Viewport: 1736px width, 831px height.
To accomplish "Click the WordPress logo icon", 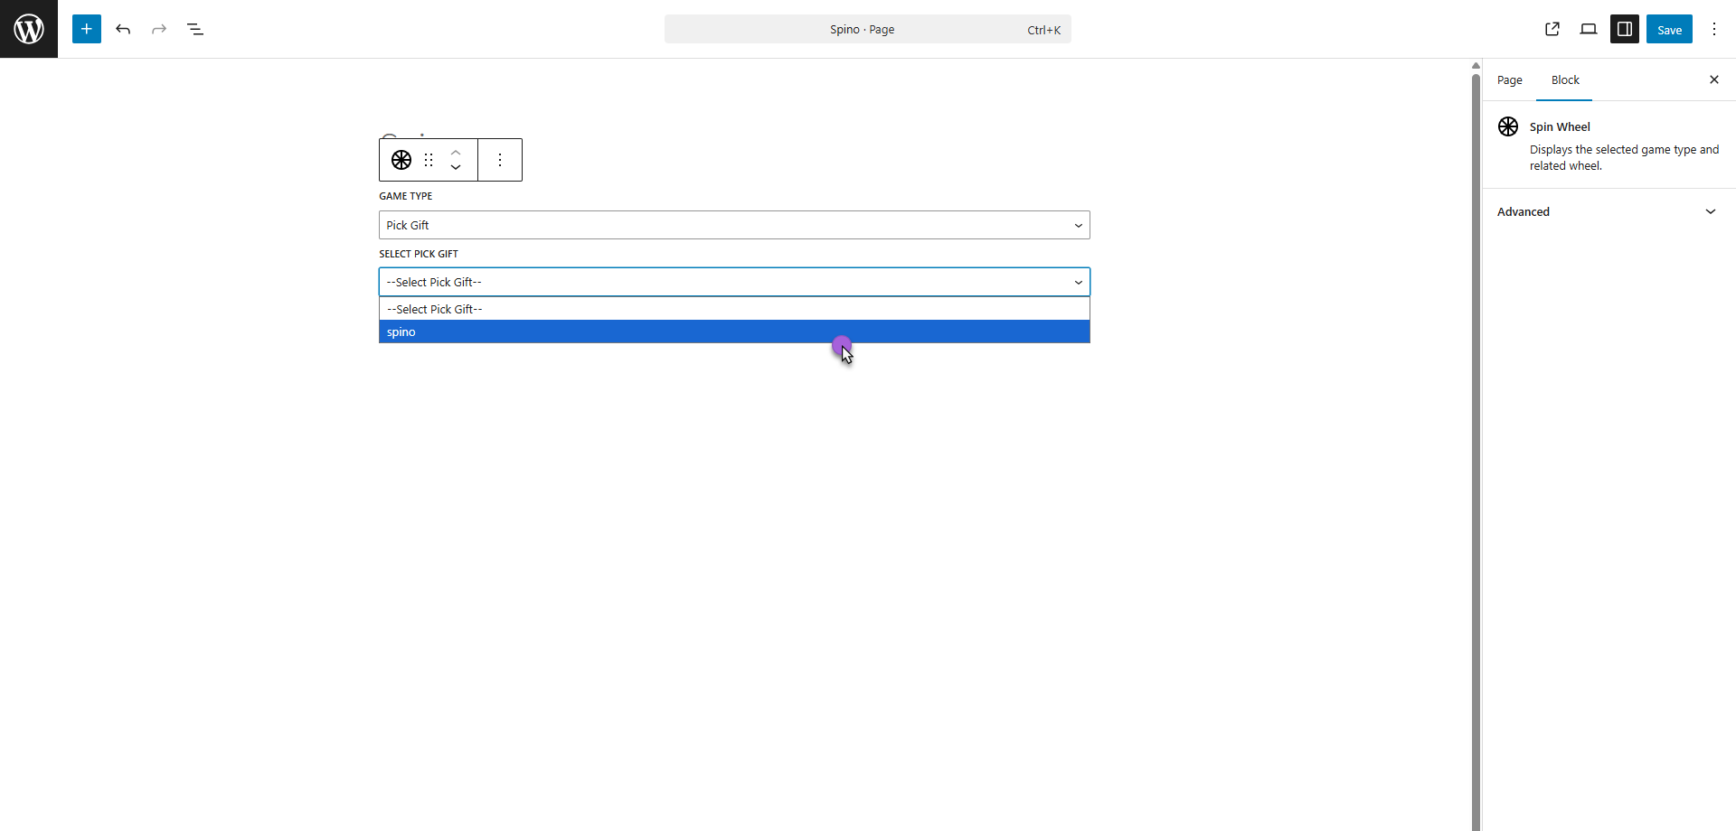I will [x=29, y=29].
